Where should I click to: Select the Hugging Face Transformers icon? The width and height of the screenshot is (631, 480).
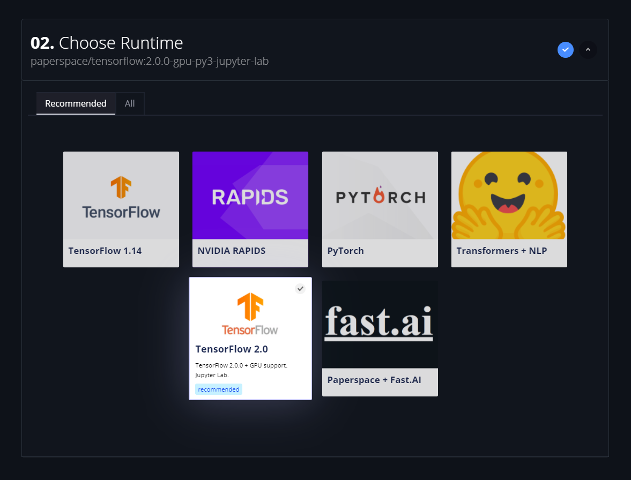point(508,196)
